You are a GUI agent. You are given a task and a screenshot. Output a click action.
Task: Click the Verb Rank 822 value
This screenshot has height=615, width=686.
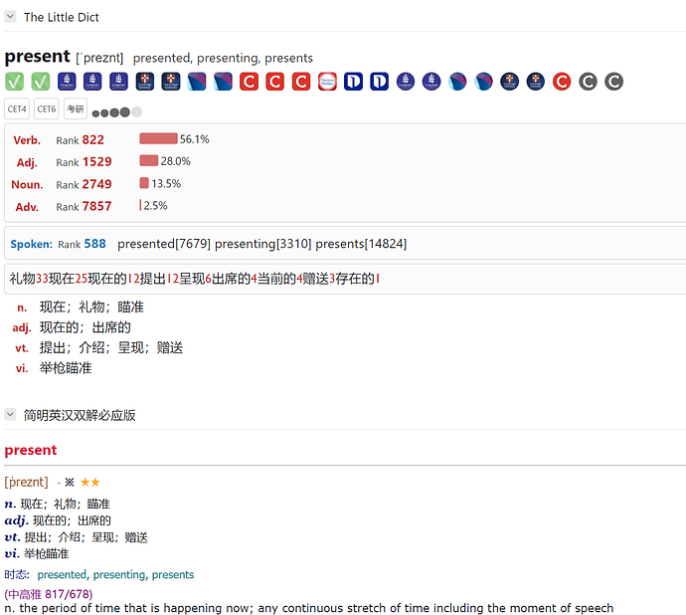click(92, 139)
